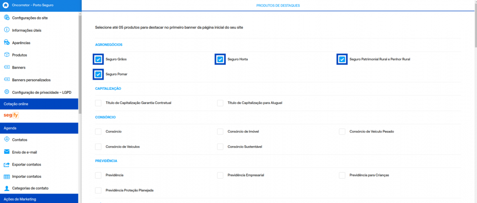Check the Consórcio de Veículo Pesado checkbox
477x203 pixels.
[x=342, y=131]
